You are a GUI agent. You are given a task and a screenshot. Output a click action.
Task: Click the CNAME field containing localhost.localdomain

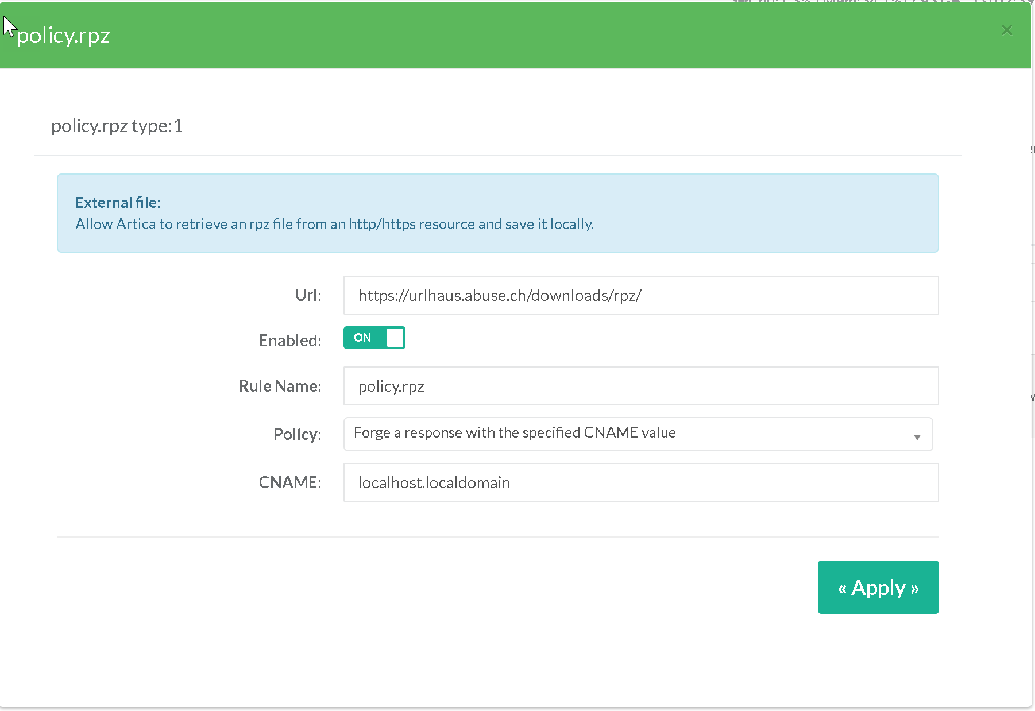[x=640, y=482]
